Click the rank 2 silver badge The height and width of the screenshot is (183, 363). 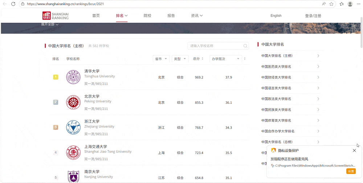point(56,102)
